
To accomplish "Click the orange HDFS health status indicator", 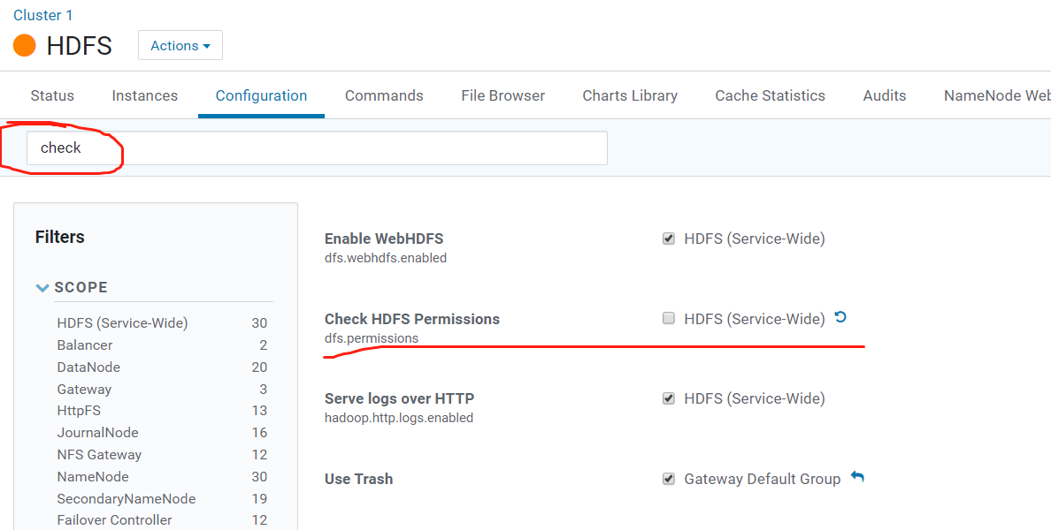I will (25, 44).
